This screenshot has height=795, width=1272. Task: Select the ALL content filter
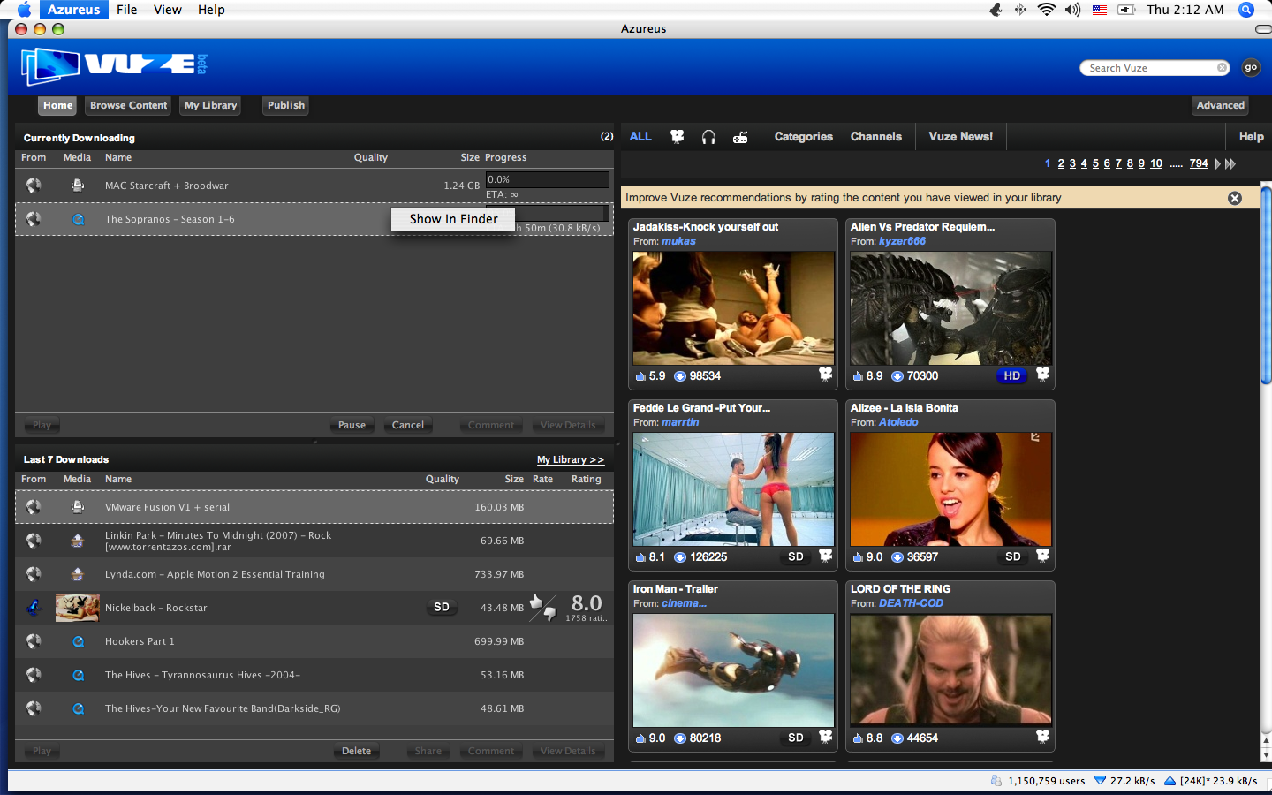(640, 137)
